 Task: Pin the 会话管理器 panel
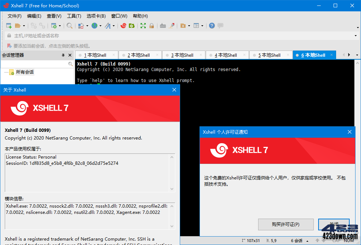click(x=63, y=55)
